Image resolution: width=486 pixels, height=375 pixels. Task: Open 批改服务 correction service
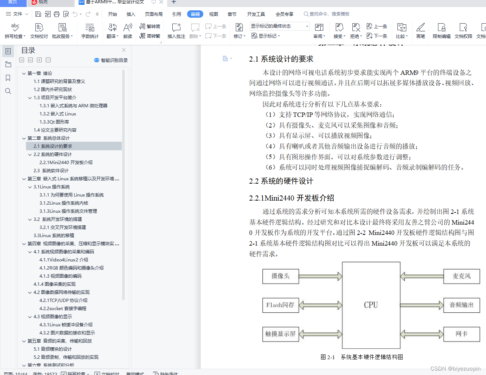62,31
